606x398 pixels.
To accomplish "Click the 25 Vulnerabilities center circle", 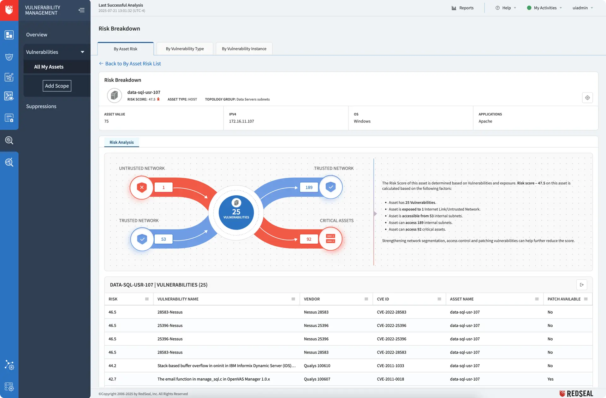I will 236,212.
